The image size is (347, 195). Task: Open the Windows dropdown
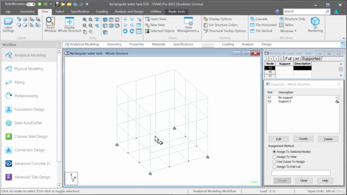(x=288, y=31)
